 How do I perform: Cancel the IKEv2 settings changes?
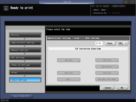(108, 88)
